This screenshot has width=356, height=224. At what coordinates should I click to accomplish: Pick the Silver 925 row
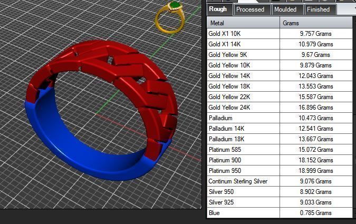pos(280,202)
